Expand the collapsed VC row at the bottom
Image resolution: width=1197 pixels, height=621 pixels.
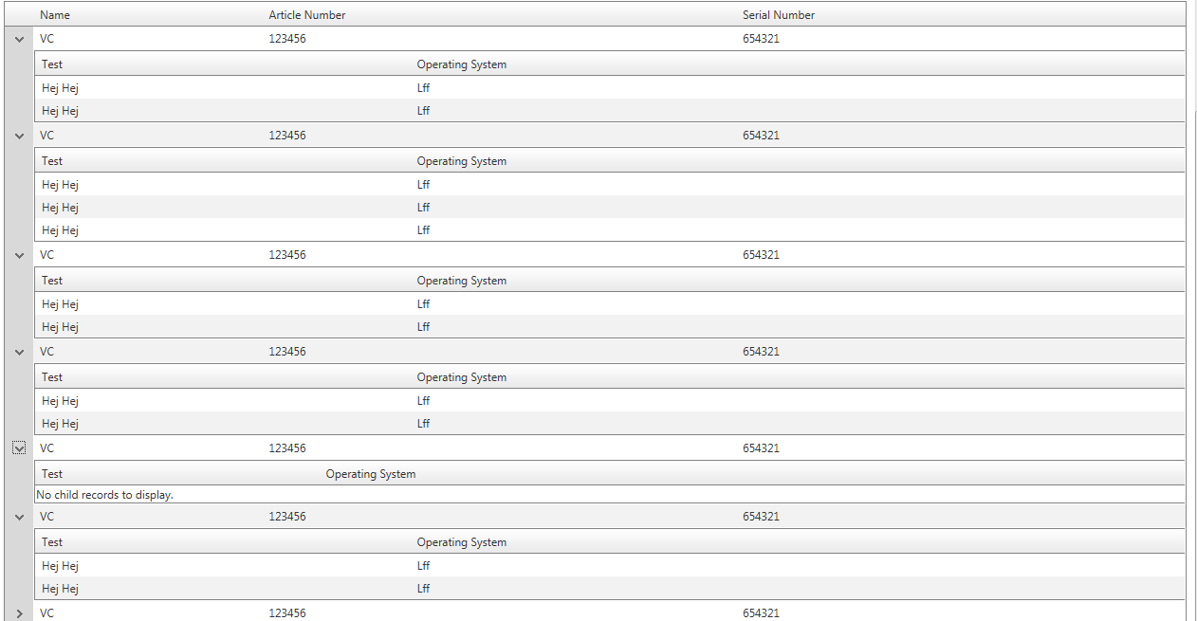[19, 613]
